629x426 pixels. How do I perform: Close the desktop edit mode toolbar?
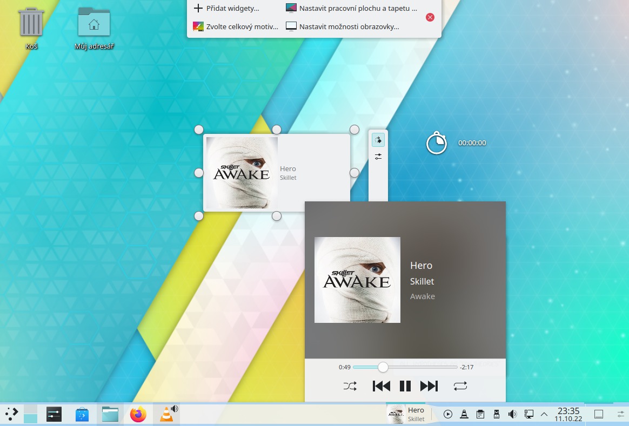coord(430,17)
